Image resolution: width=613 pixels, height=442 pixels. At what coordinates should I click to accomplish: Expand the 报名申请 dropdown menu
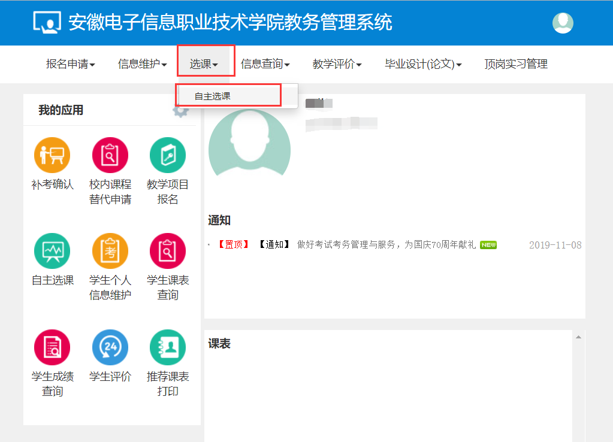click(70, 64)
